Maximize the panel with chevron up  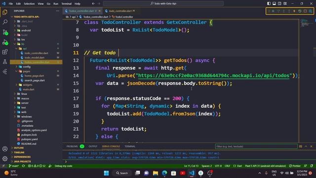[306, 146]
